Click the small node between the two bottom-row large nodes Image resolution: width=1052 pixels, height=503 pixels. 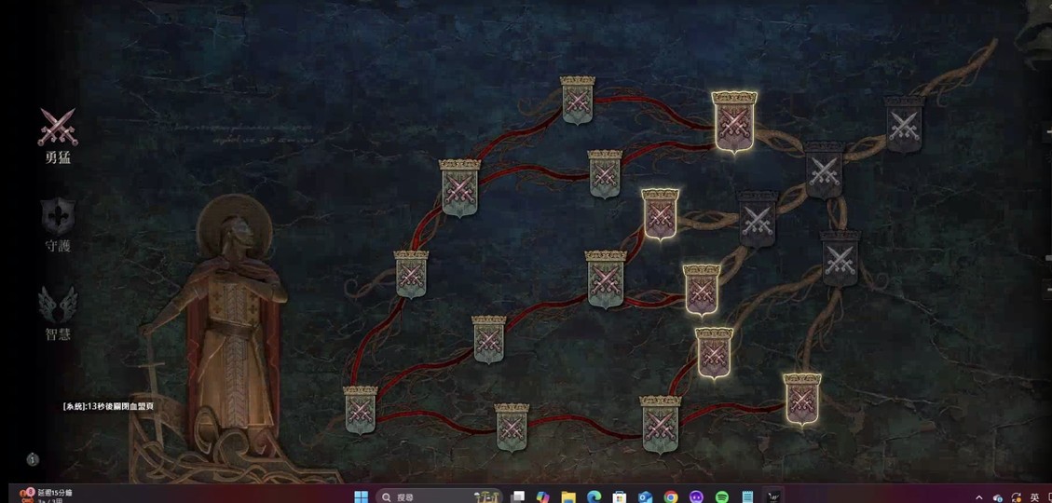pos(512,428)
